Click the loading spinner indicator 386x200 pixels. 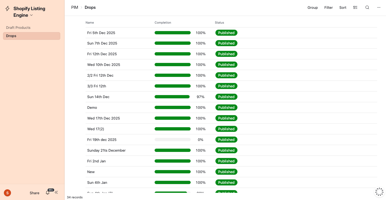click(x=379, y=191)
